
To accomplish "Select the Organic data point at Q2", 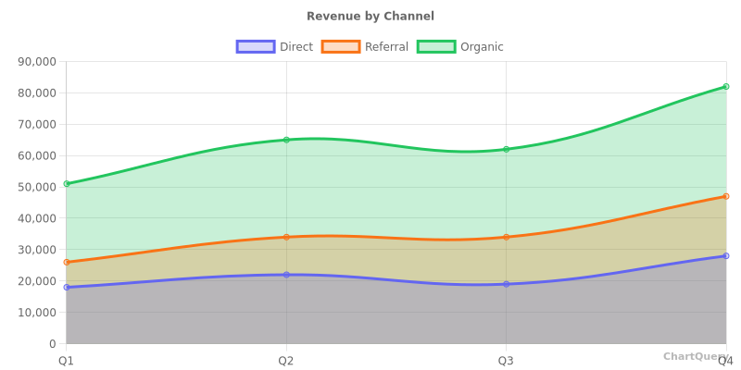I will 286,140.
